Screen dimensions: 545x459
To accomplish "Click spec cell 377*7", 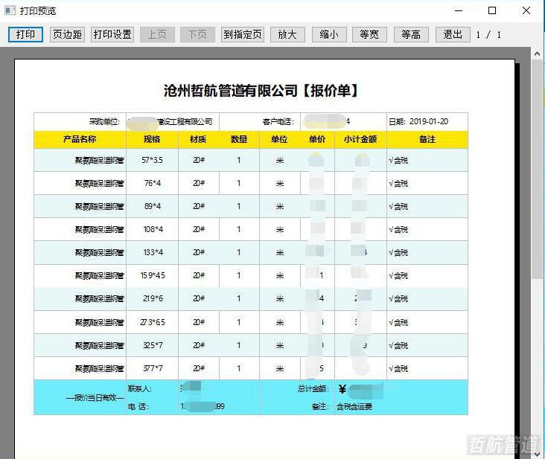I will pyautogui.click(x=153, y=368).
